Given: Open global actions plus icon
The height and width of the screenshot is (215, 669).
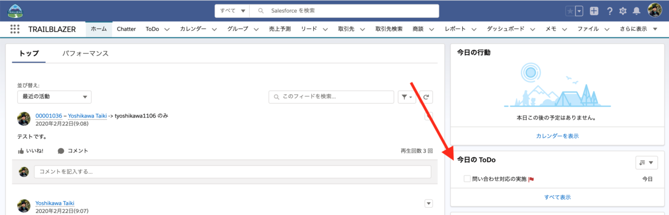Looking at the screenshot, I should [x=594, y=11].
